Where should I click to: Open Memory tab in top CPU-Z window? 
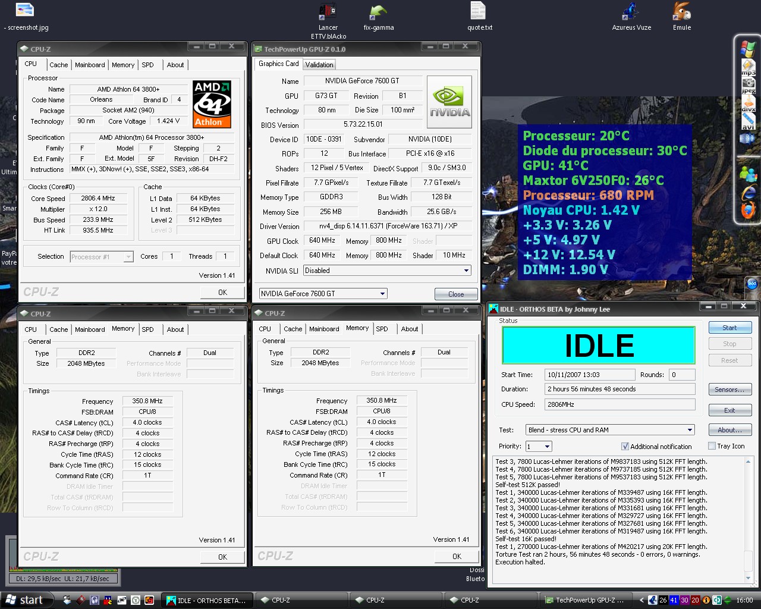pos(122,65)
